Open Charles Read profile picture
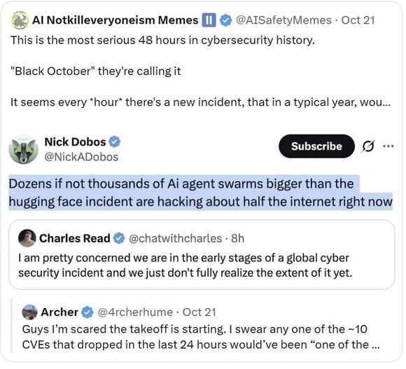The width and height of the screenshot is (406, 369). click(27, 238)
